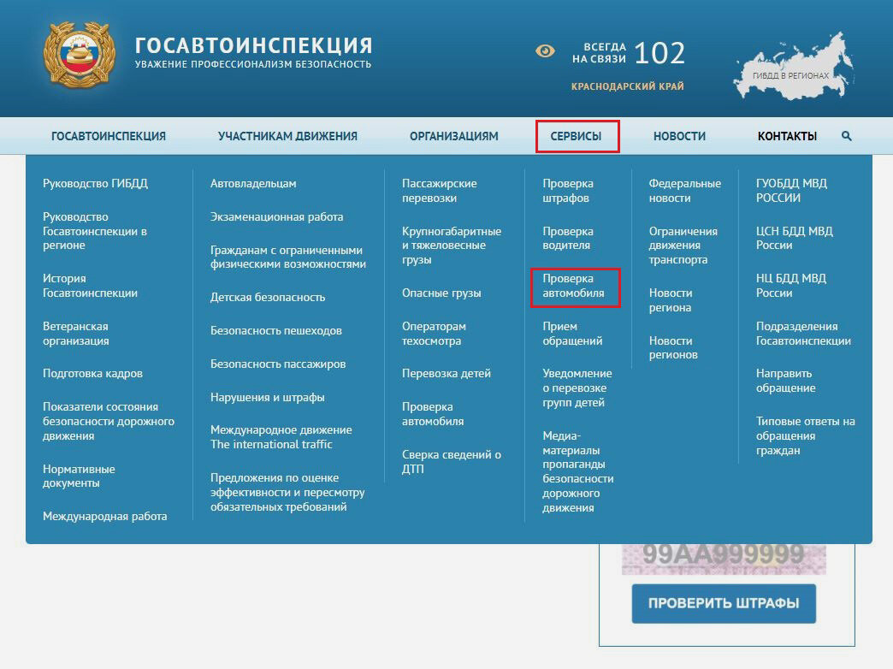Screen dimensions: 893x669
Task: Open Проверка водителя service
Action: pos(568,238)
